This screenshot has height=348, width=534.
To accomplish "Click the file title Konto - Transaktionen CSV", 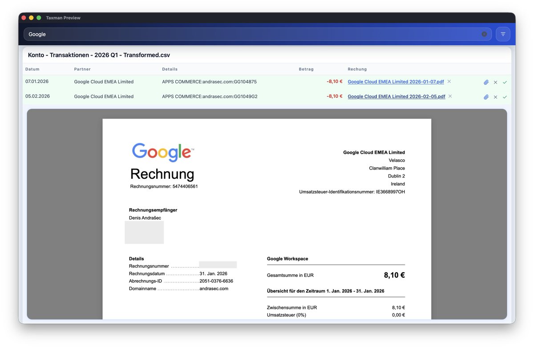I will coord(99,55).
